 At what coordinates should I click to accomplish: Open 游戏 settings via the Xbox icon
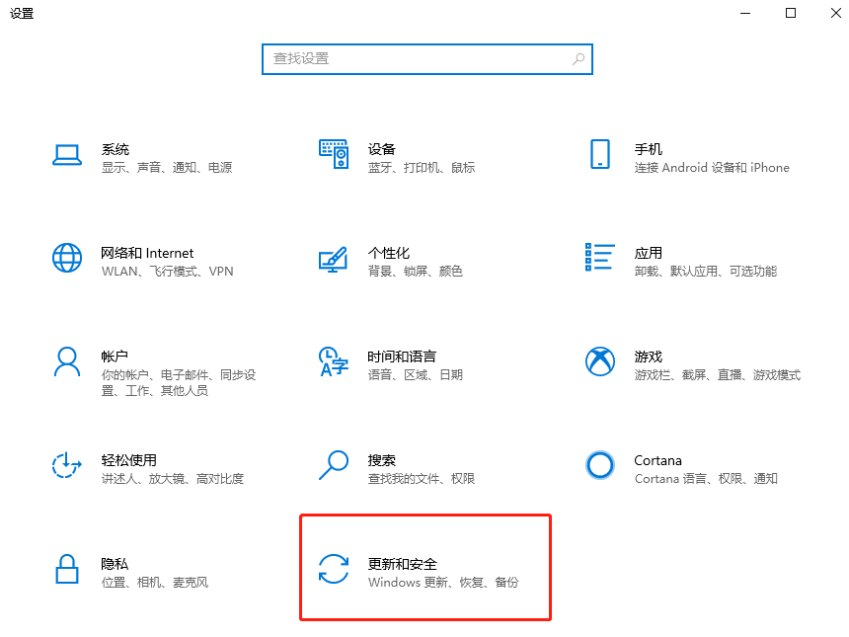(x=600, y=361)
